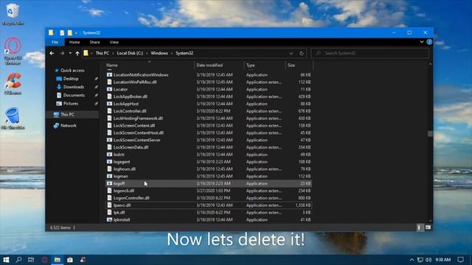Screen dimensions: 472x265
Task: Open address bar history dropdown
Action: click(x=291, y=54)
